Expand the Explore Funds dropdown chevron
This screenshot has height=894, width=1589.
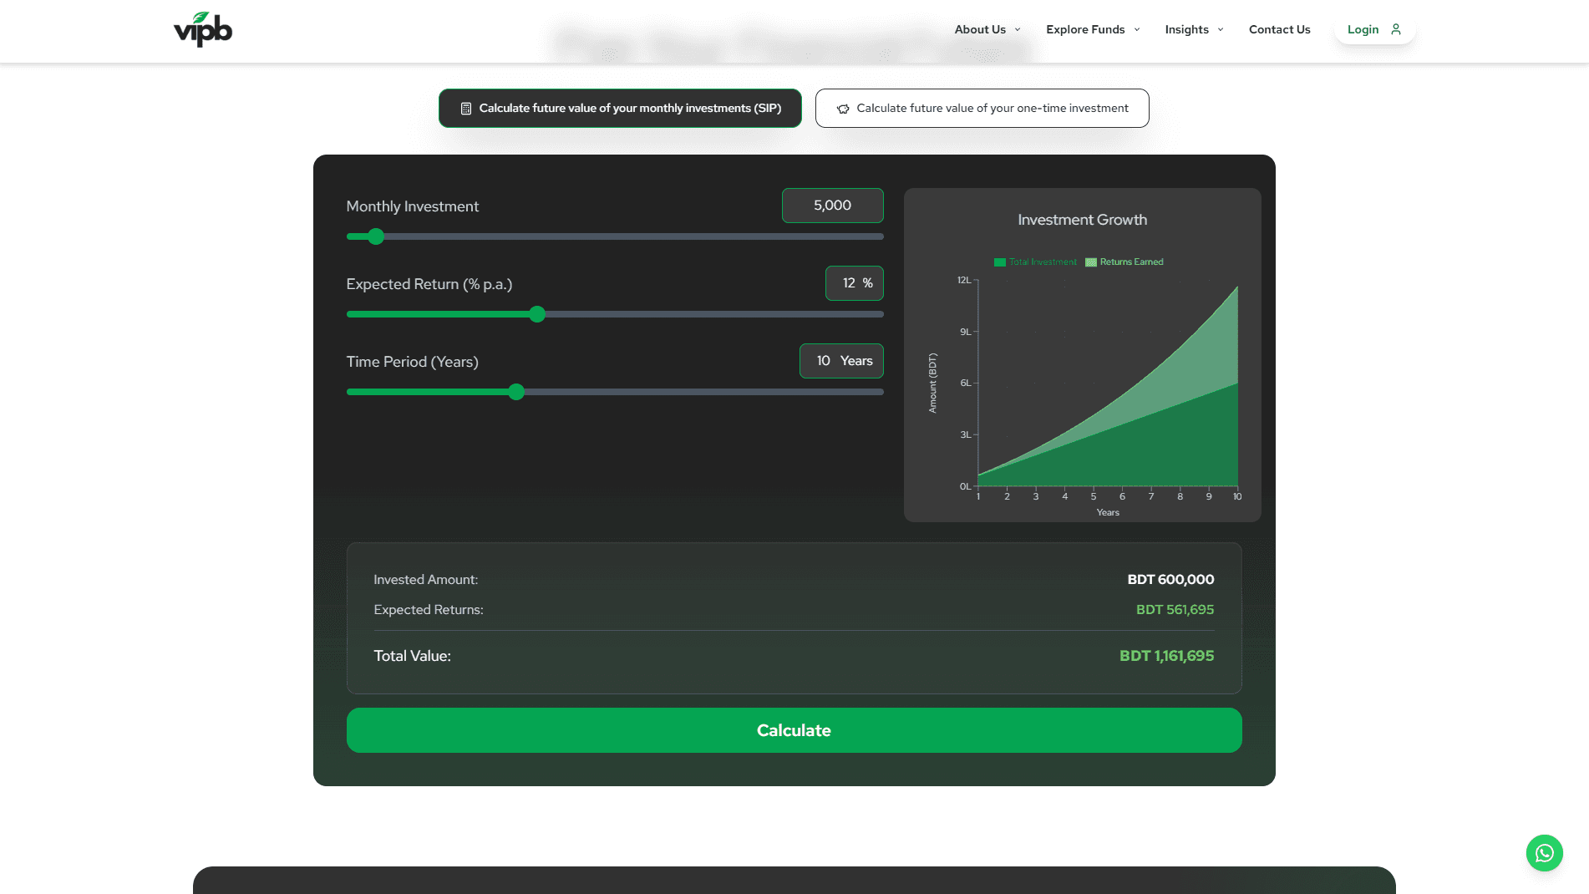(x=1137, y=29)
